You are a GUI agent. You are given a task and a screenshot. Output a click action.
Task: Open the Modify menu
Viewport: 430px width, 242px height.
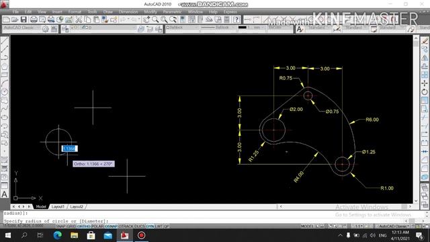(x=150, y=12)
